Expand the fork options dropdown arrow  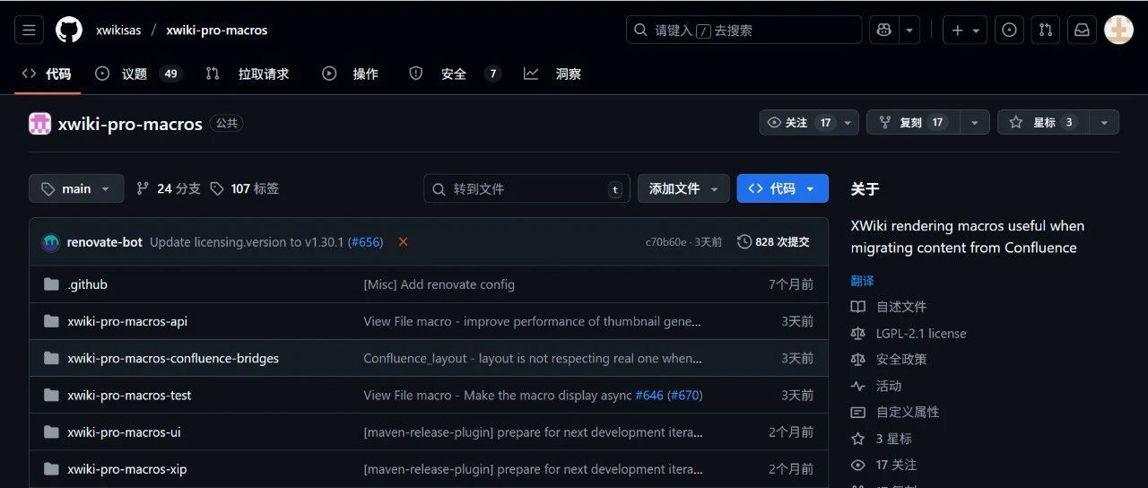click(x=975, y=122)
